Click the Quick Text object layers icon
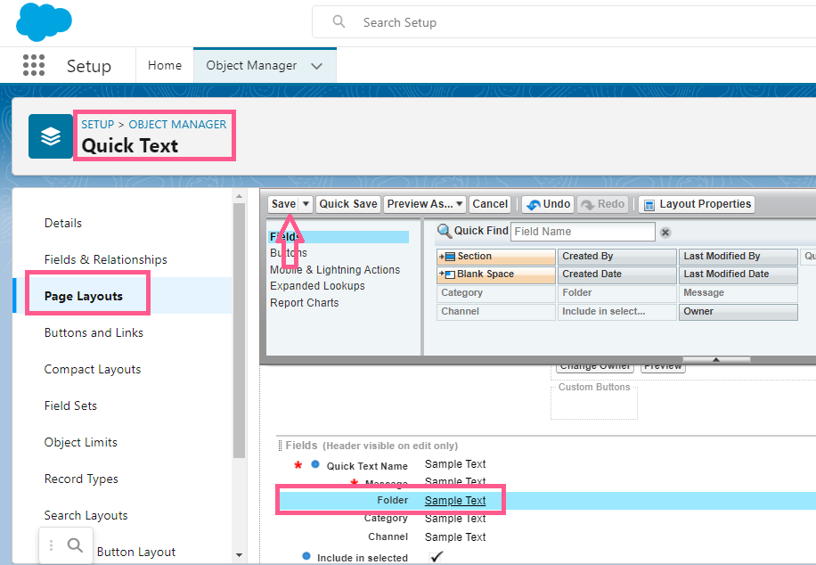The image size is (816, 565). [51, 136]
